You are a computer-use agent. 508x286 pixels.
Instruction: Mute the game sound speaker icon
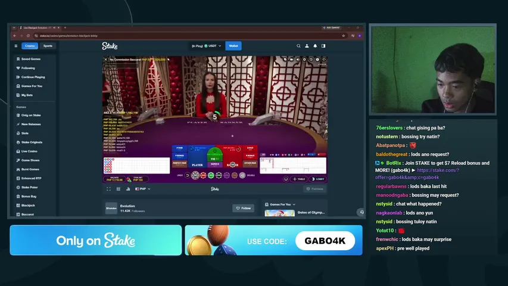(x=298, y=60)
